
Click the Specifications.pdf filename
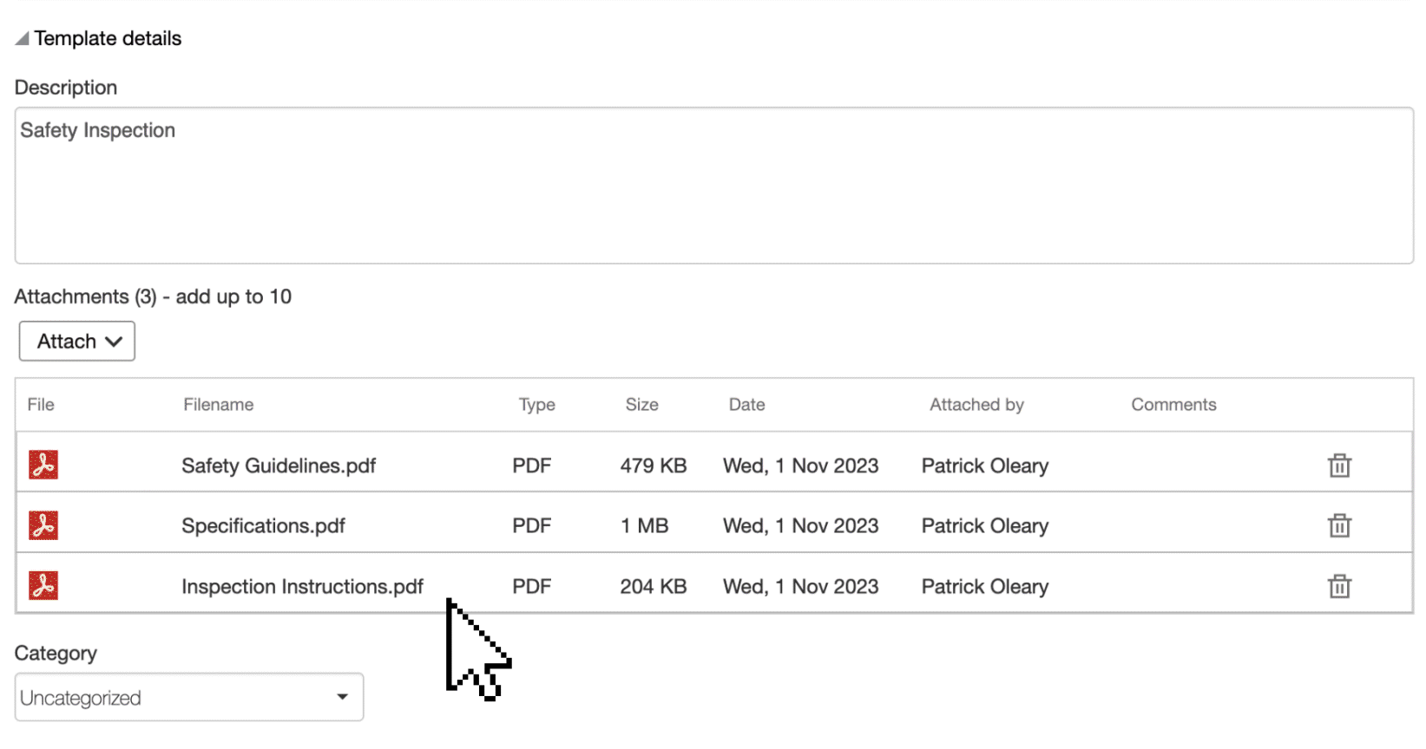click(x=263, y=525)
